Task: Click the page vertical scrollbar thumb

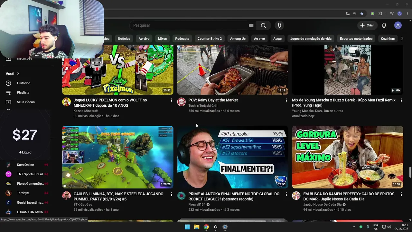Action: pyautogui.click(x=410, y=172)
